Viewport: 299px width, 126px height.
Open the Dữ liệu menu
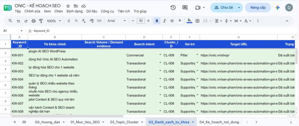point(92,11)
